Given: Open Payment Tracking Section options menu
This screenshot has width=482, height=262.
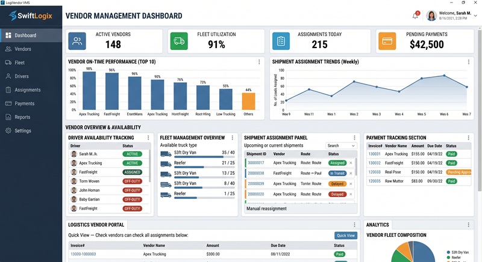Looking at the screenshot, I should [x=469, y=138].
